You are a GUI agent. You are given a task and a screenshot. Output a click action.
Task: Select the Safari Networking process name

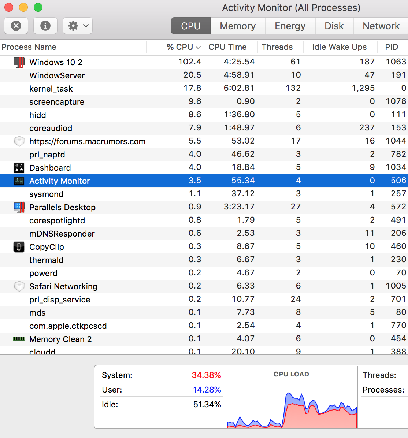point(63,286)
